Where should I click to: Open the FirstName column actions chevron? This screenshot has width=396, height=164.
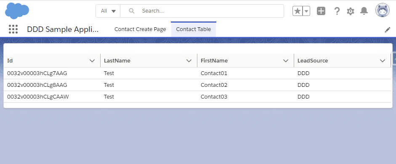pos(286,61)
